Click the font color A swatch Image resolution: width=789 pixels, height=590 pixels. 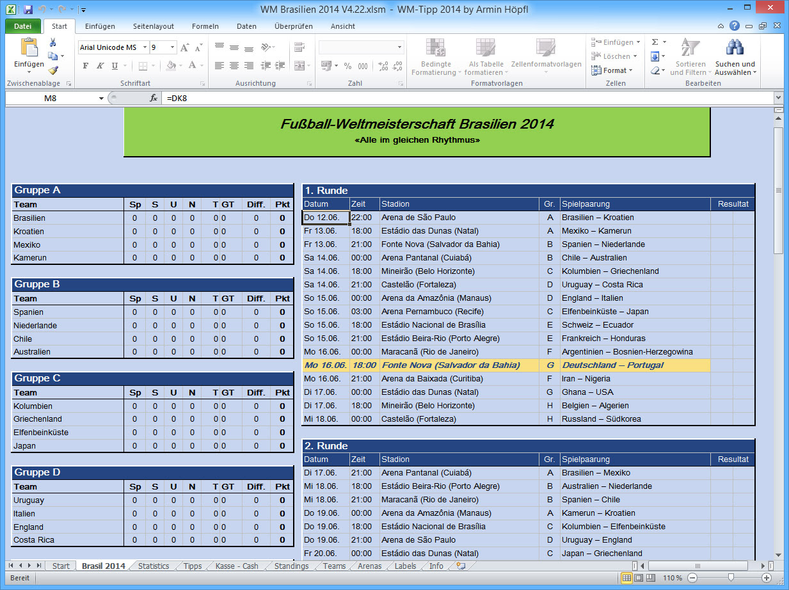pos(193,65)
